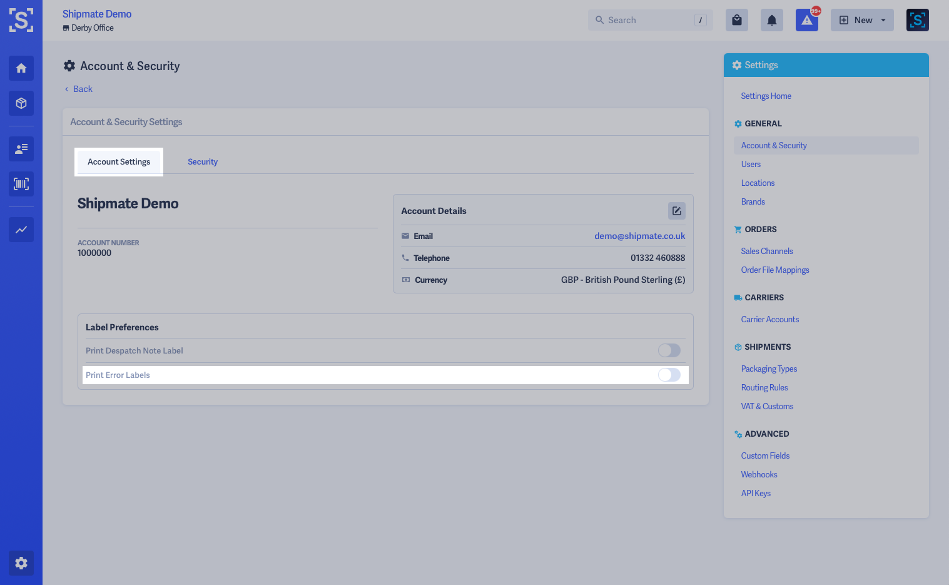Open API Keys settings
The height and width of the screenshot is (585, 949).
[756, 493]
